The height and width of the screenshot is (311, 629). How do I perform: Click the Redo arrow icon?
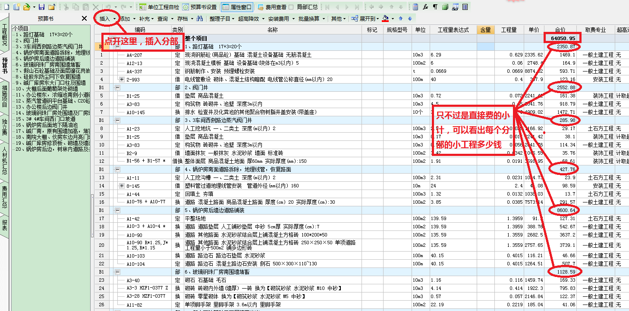click(x=124, y=7)
